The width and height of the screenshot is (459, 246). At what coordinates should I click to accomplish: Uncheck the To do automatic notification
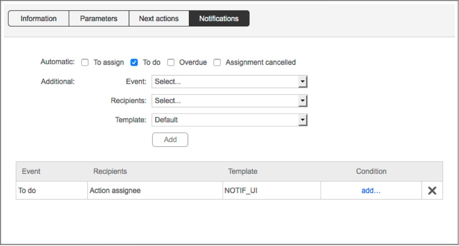134,63
